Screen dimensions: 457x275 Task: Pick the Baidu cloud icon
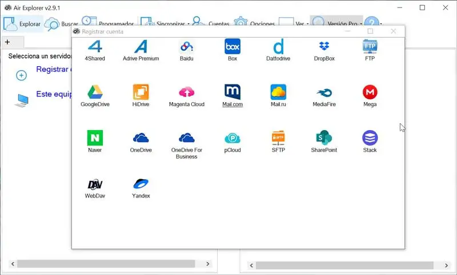(x=187, y=50)
